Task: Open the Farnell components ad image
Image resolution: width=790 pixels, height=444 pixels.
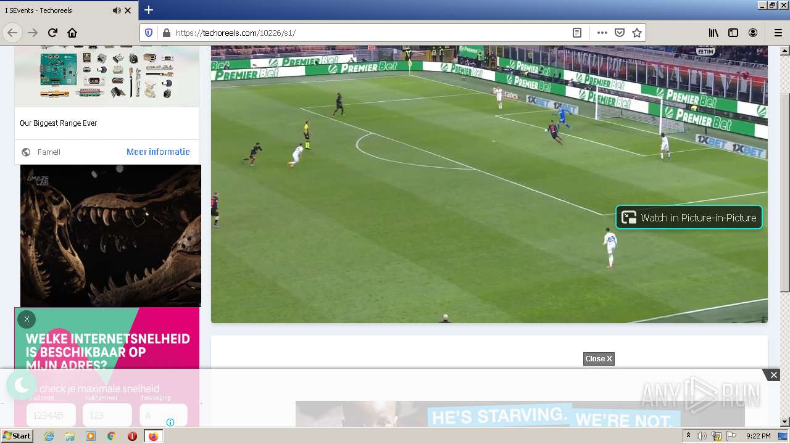Action: [107, 76]
